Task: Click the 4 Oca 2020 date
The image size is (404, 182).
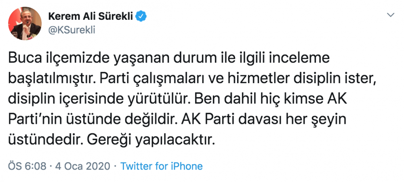Action: coord(84,166)
